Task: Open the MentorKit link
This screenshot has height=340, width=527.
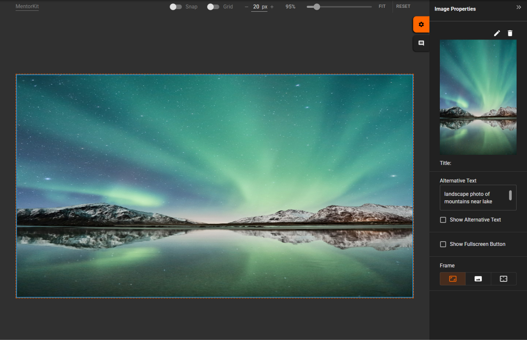Action: coord(27,7)
